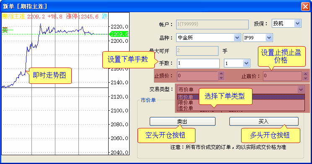Click the 市价单 group box title
Image resolution: width=312 pixels, height=164 pixels.
(x=148, y=100)
